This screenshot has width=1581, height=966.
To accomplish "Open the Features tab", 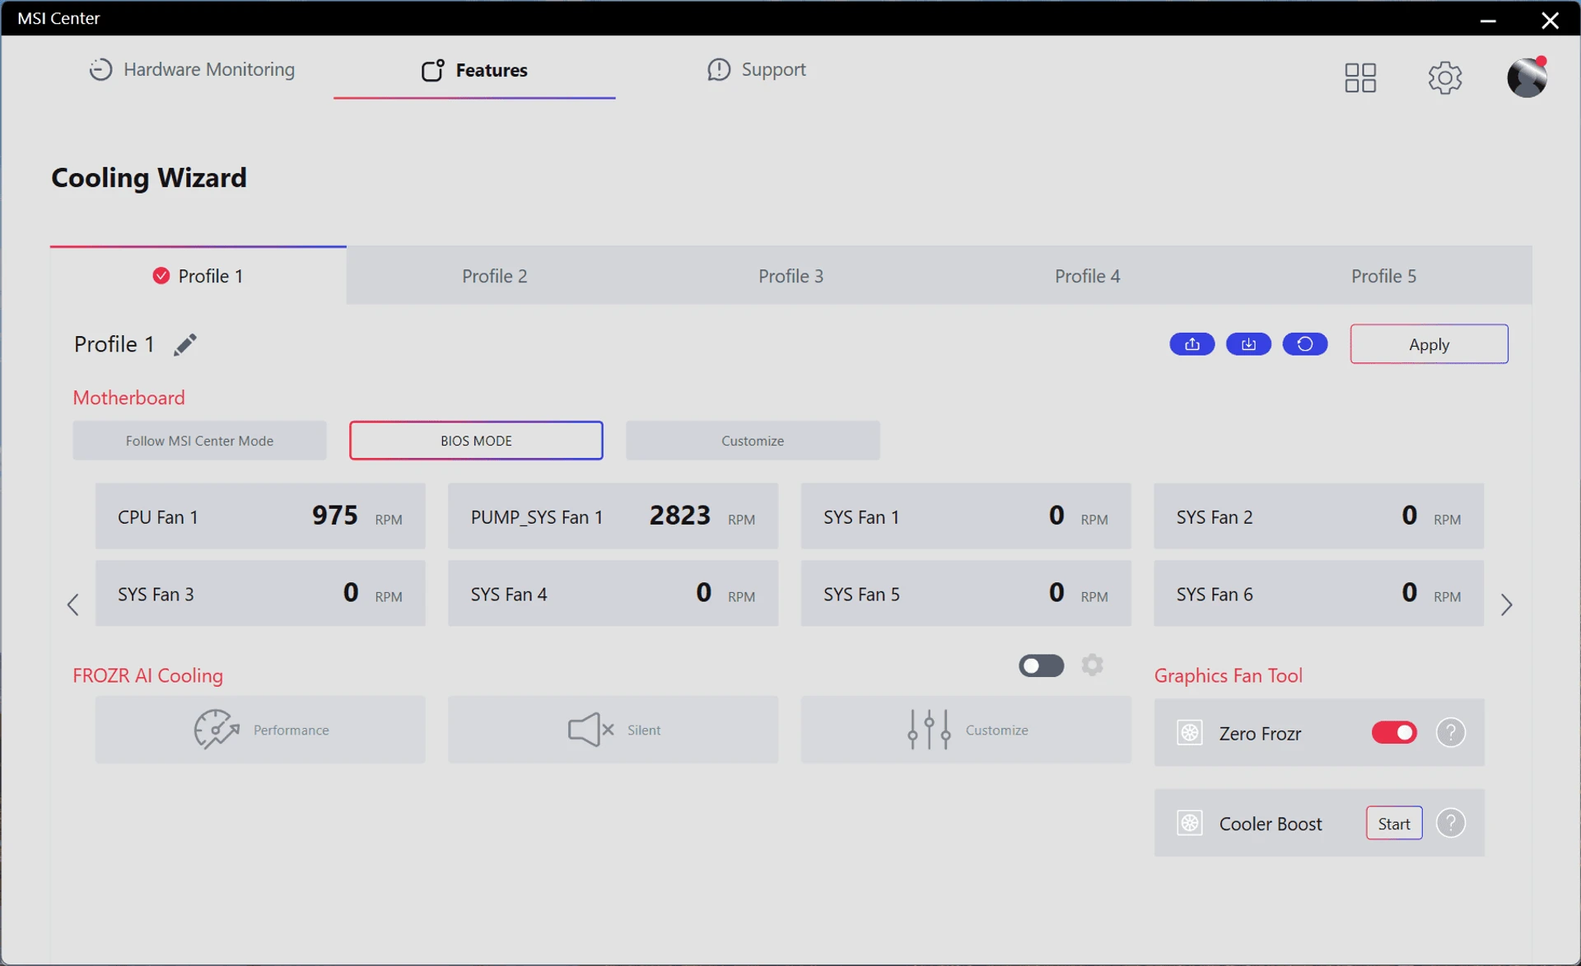I will [x=474, y=70].
